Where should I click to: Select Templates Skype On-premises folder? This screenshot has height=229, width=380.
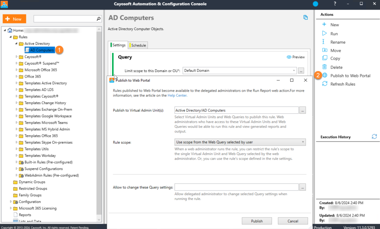[x=48, y=142]
